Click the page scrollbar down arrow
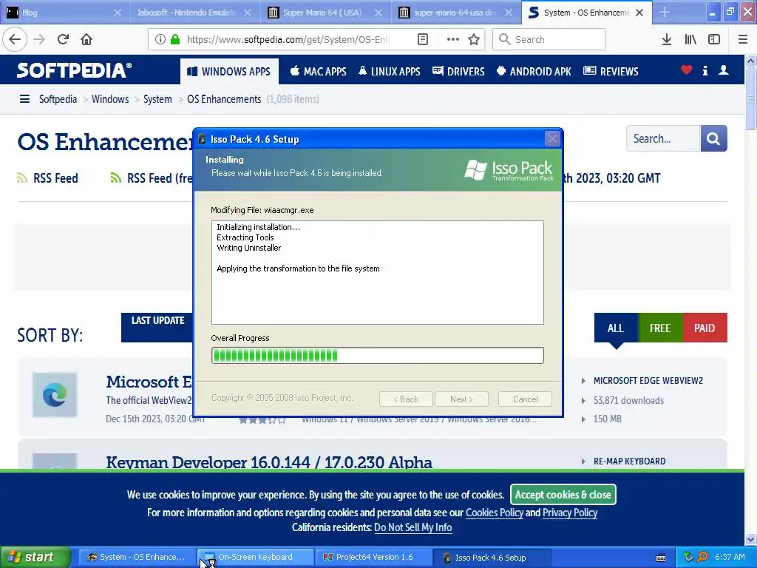Screen dimensions: 757x568 (751, 539)
